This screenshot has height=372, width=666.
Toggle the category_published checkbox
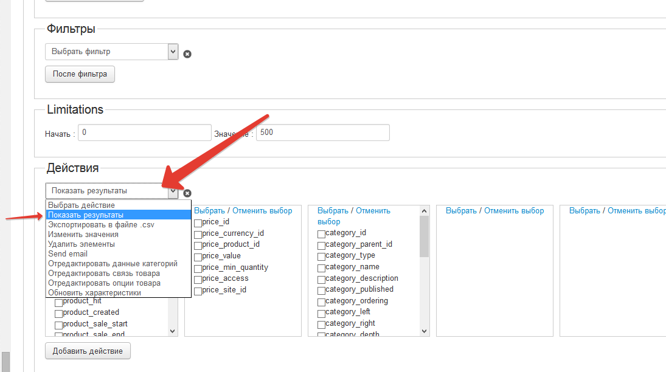pos(321,290)
